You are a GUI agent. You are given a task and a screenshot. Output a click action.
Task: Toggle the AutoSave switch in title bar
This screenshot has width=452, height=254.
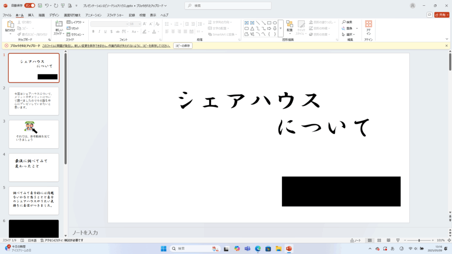click(30, 6)
